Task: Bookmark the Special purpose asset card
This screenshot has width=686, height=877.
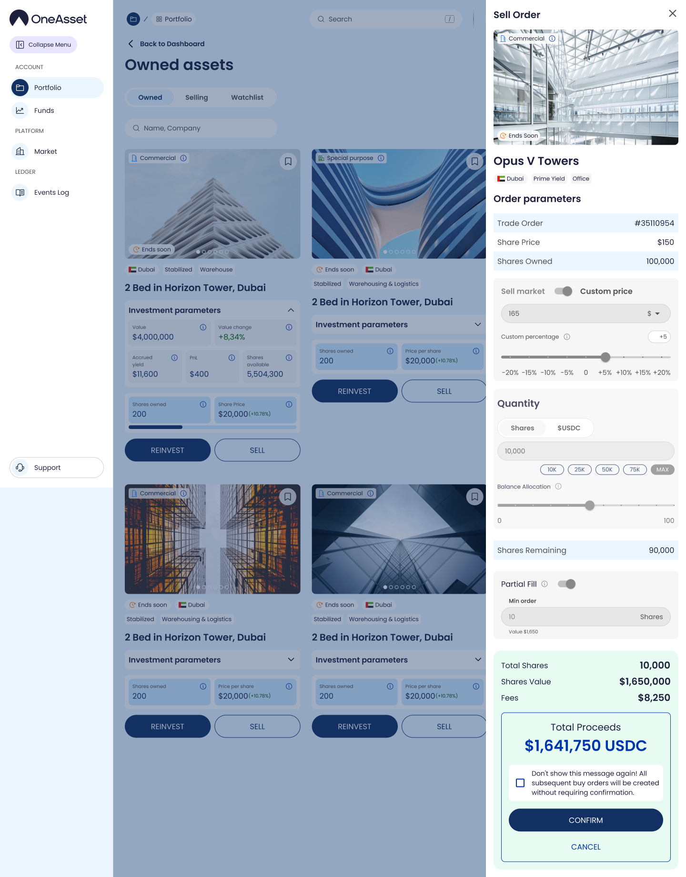Action: point(474,162)
